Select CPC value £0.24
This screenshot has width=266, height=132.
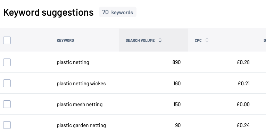243,125
